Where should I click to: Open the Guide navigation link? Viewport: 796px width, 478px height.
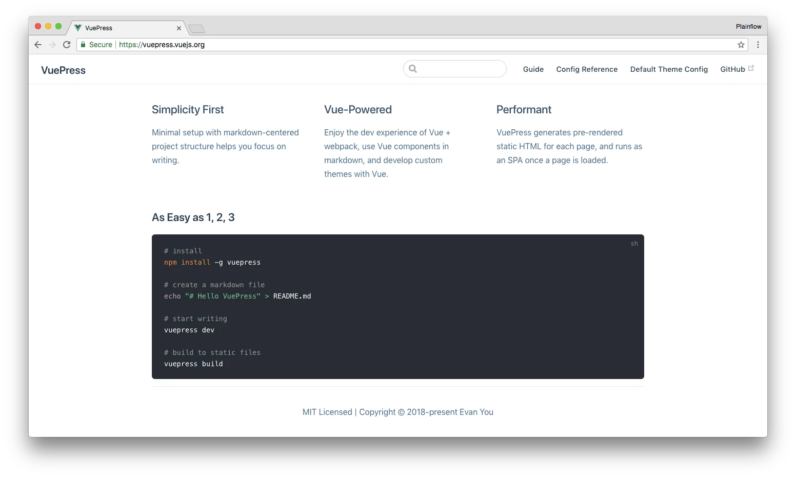coord(533,69)
